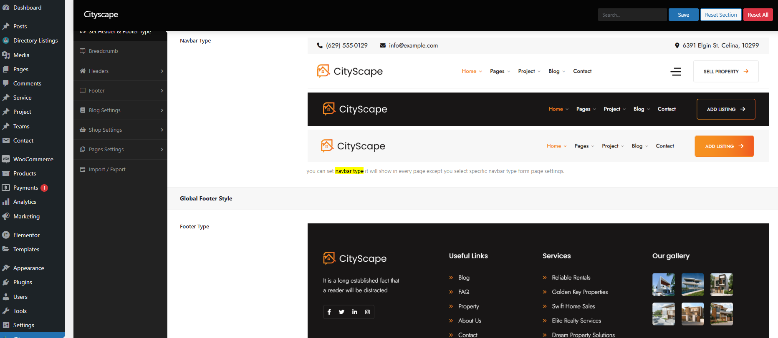Select the dark footer style preview
This screenshot has width=778, height=338.
pyautogui.click(x=538, y=280)
